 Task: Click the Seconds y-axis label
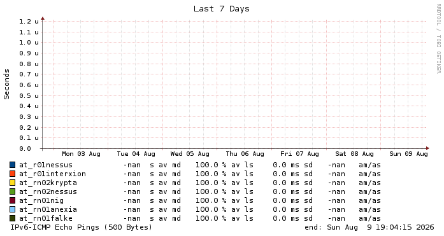(6, 84)
